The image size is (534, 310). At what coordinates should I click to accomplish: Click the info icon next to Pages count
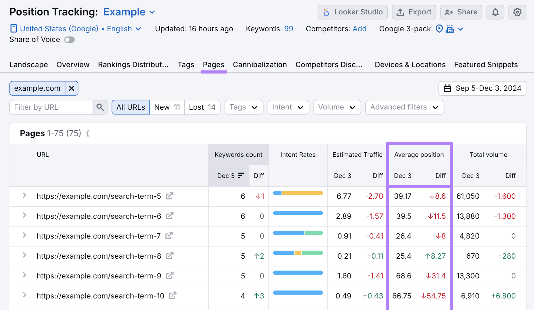87,133
